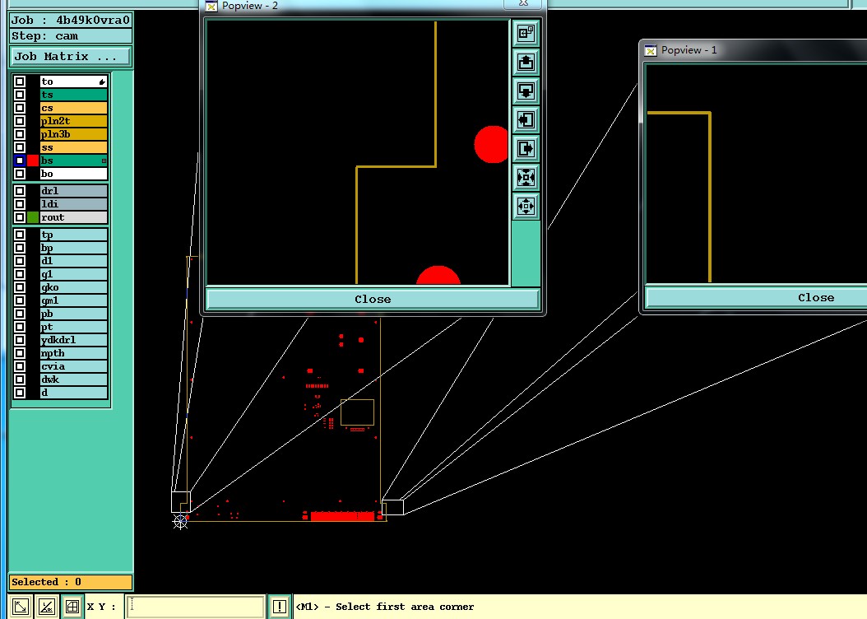Click the exclamation mark icon next to XY field
Image resolution: width=867 pixels, height=619 pixels.
point(279,607)
